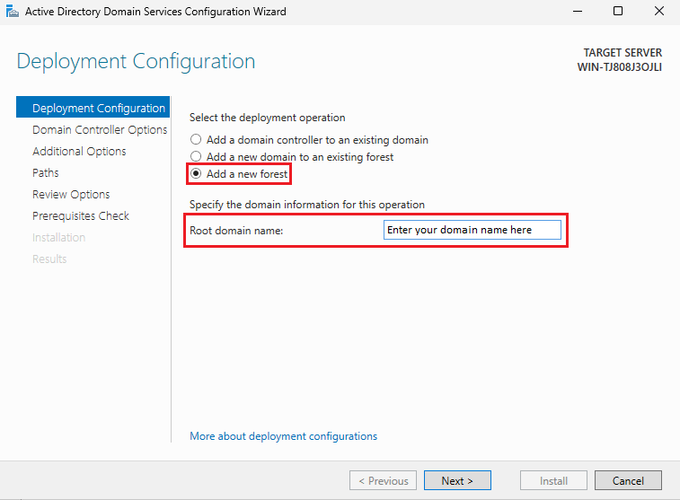Cancel the configuration wizard
The image size is (680, 500).
pyautogui.click(x=628, y=480)
